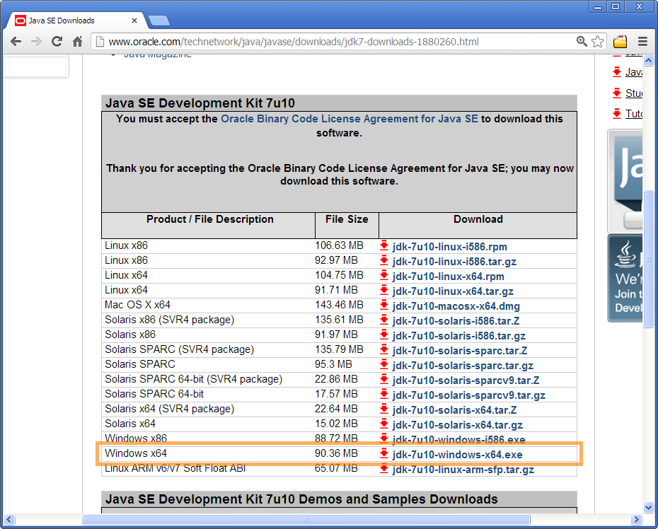This screenshot has height=529, width=658.
Task: Select the Java SE Downloads tab
Action: [76, 20]
